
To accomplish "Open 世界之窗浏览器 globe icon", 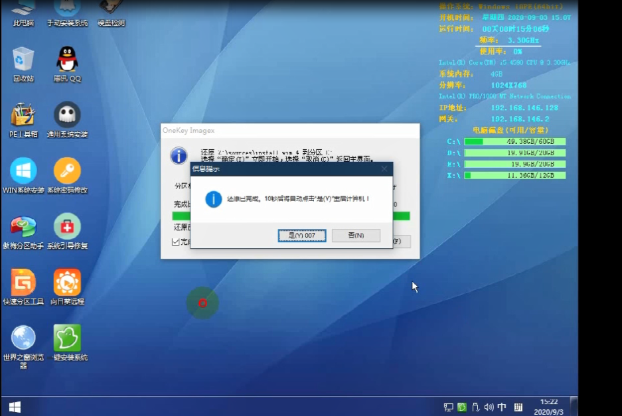I will pos(23,347).
